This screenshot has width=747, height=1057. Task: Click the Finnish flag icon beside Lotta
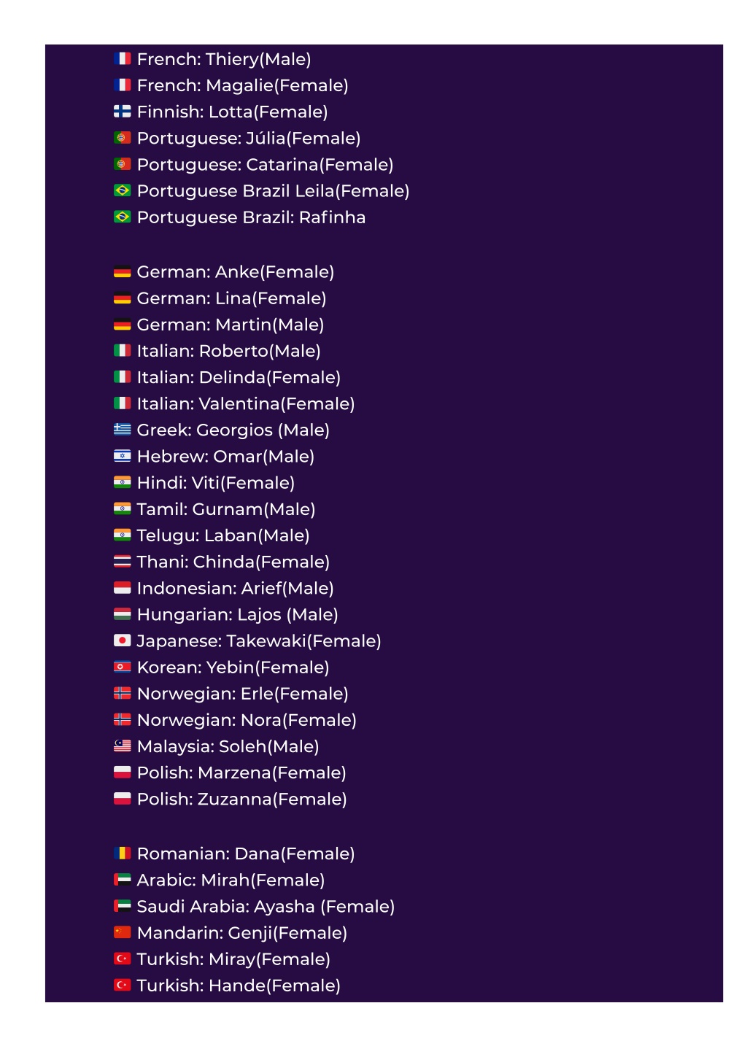(122, 112)
